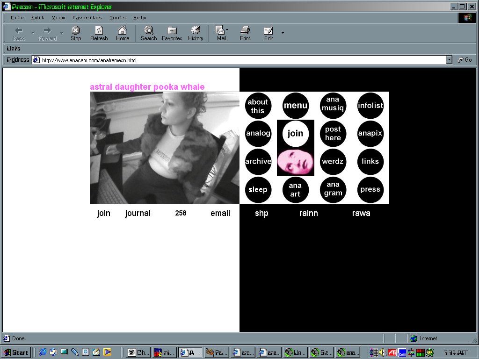Click the Stop toolbar icon
This screenshot has width=479, height=359.
(76, 31)
